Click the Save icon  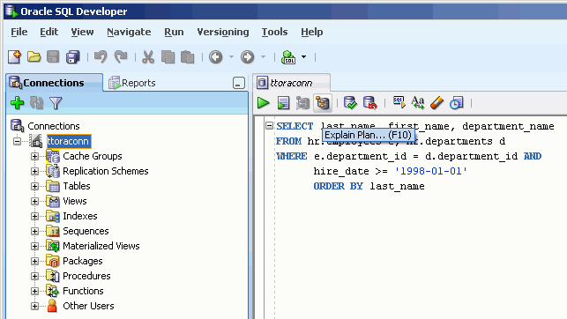53,57
